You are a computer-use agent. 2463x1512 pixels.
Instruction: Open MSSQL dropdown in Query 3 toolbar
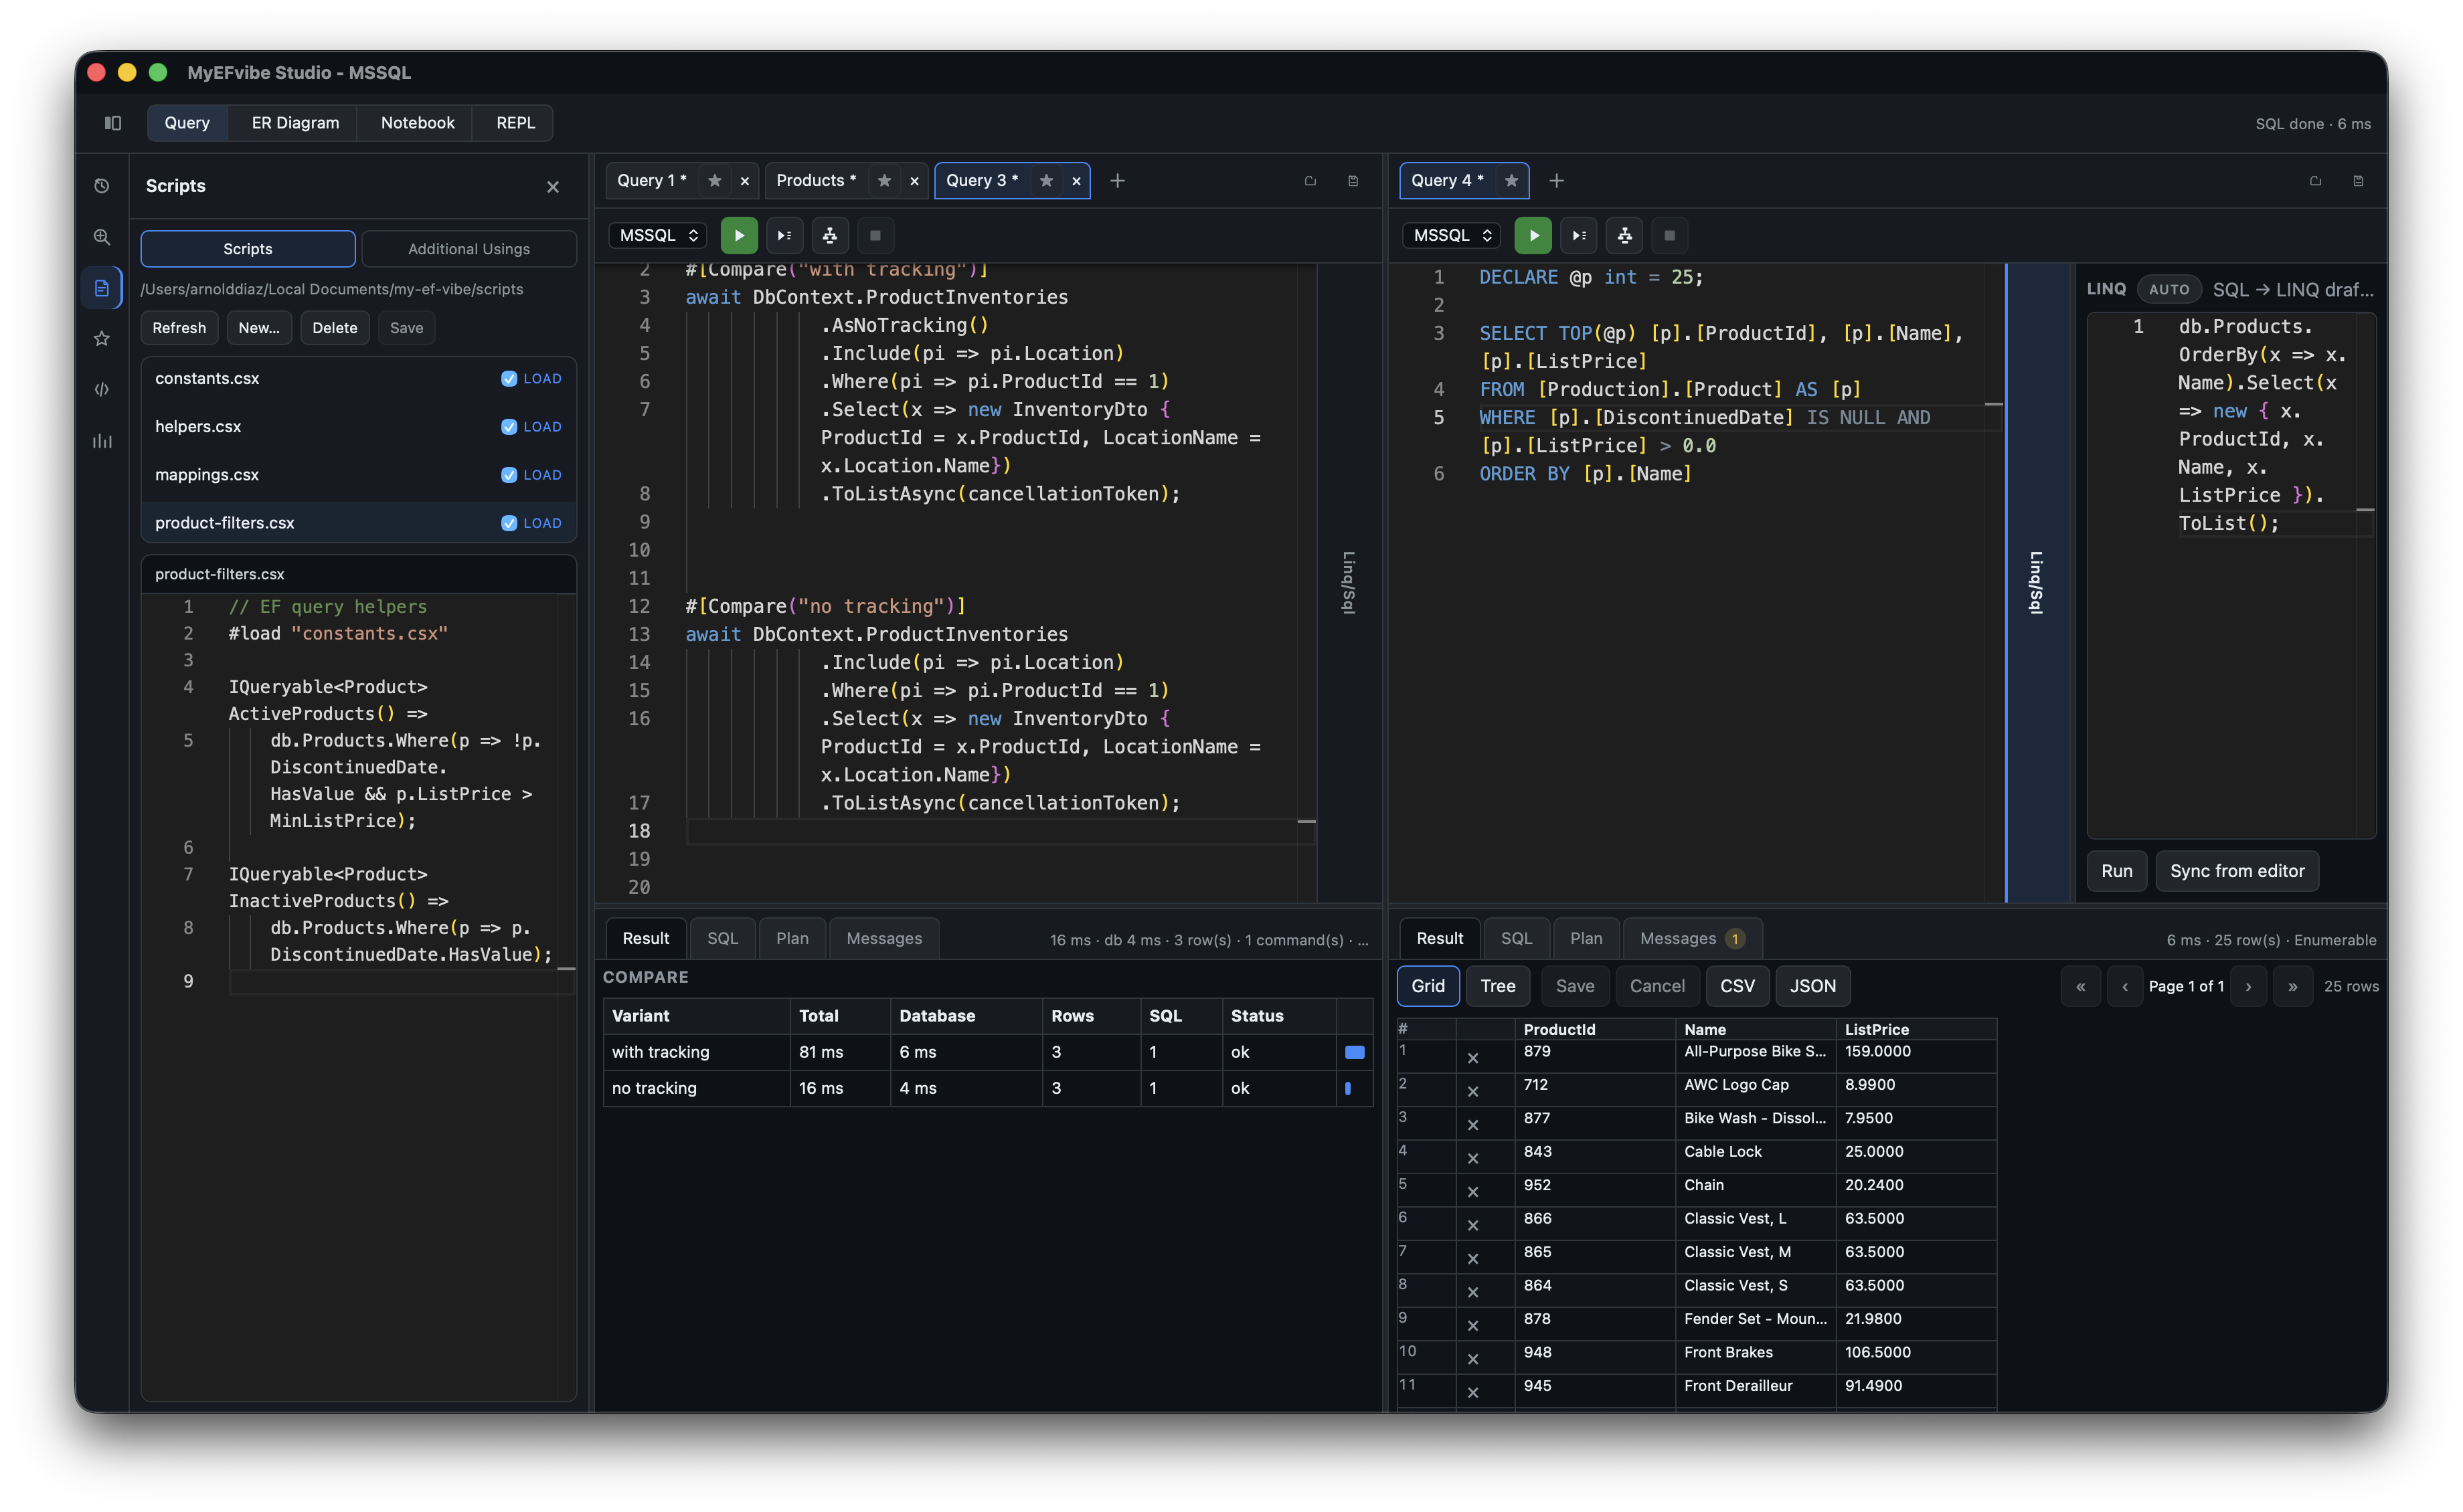[x=659, y=236]
